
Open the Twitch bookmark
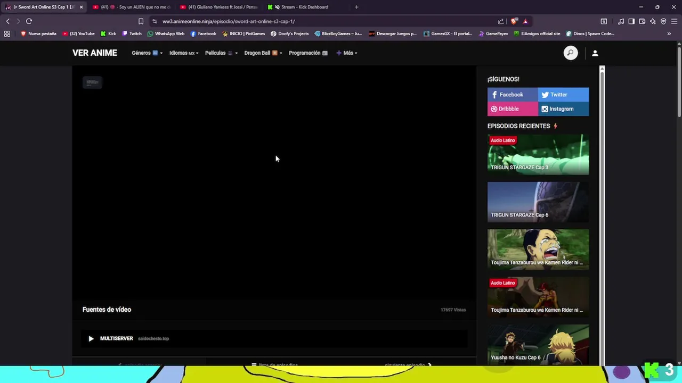click(x=132, y=34)
